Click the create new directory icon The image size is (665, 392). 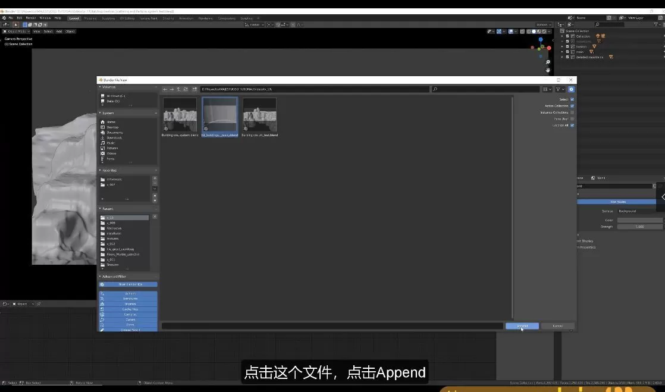(195, 89)
